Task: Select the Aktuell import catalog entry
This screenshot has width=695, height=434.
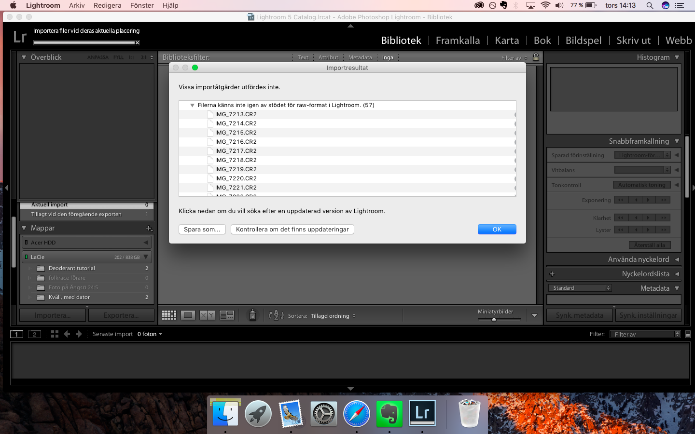Action: 86,205
